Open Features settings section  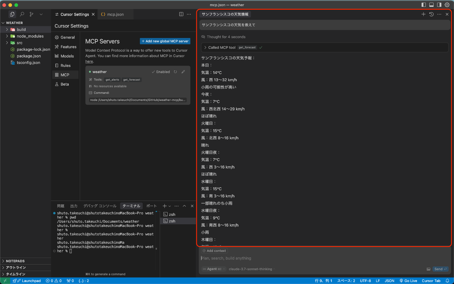(65, 47)
